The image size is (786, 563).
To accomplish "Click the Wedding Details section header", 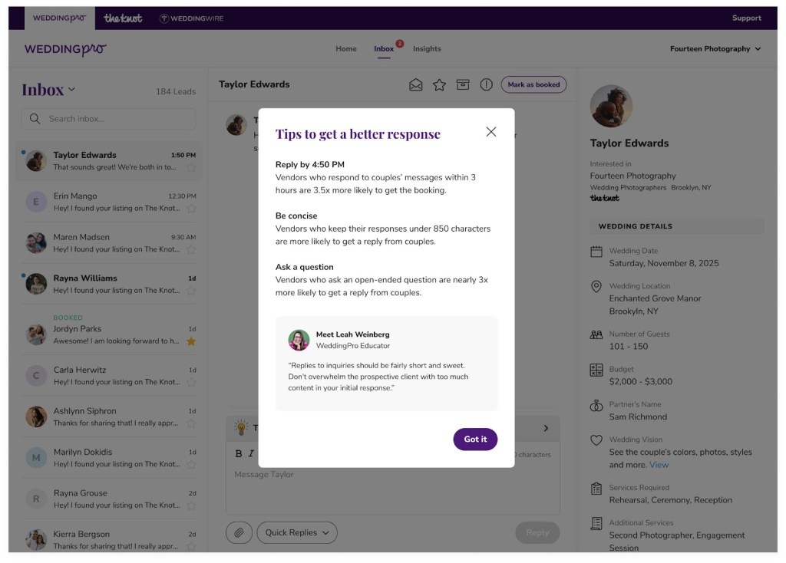I will pos(677,226).
